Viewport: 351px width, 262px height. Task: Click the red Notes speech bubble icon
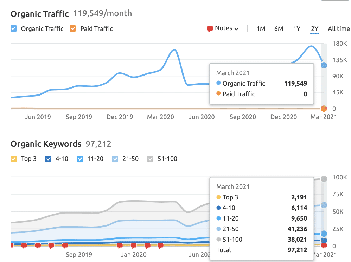pos(210,29)
